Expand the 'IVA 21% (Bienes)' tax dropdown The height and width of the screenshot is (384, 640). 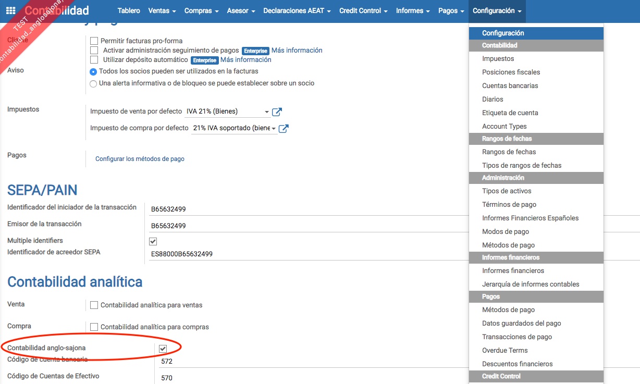click(266, 112)
